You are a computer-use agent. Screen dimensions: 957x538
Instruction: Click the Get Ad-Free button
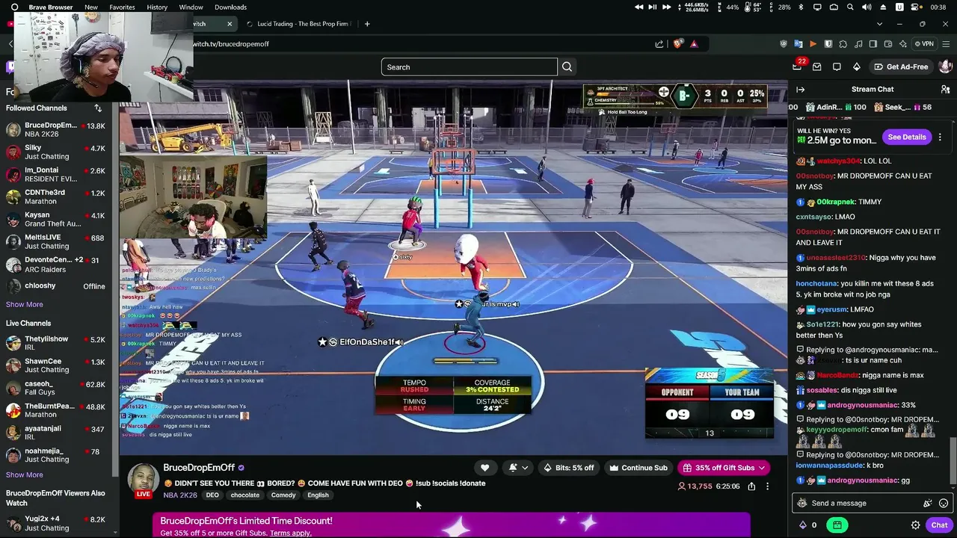coord(900,67)
